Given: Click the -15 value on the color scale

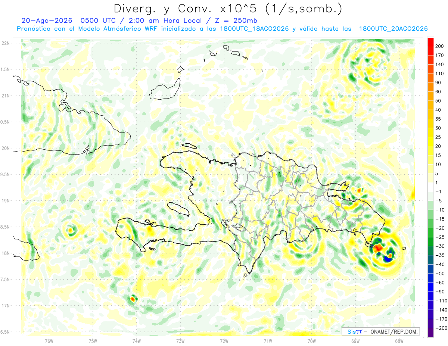Looking at the screenshot, I should [440, 219].
